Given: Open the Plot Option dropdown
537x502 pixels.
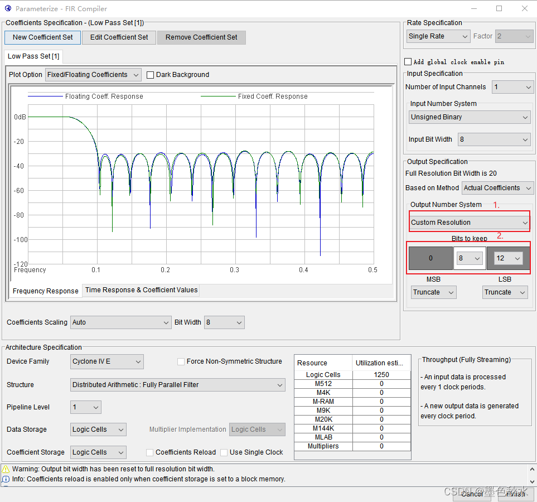Looking at the screenshot, I should tap(93, 75).
